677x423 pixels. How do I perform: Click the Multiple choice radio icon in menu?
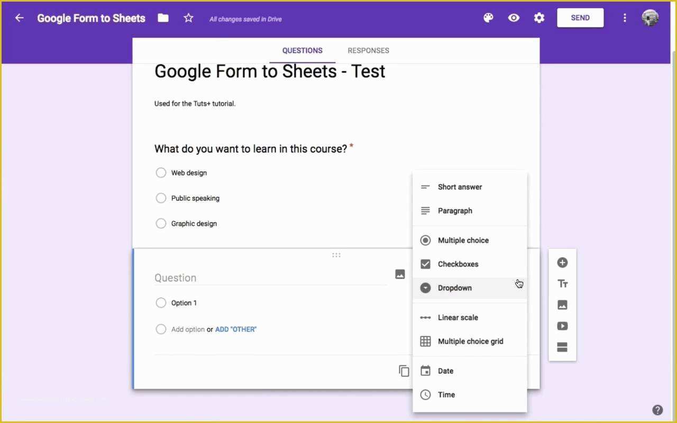click(425, 240)
